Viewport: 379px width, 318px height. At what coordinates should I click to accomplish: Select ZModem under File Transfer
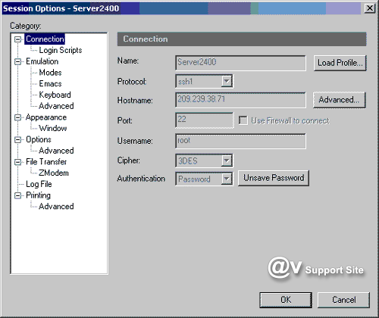(x=54, y=173)
